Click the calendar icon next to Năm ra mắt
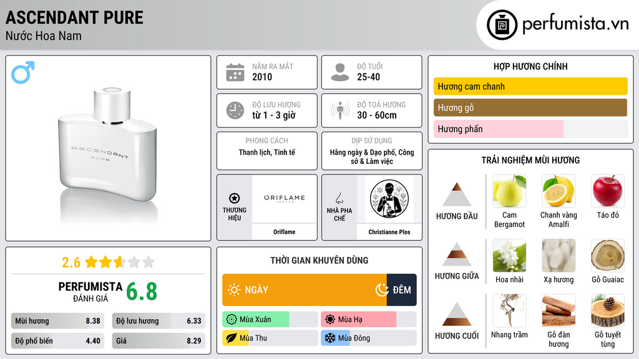The image size is (639, 359). coord(235,72)
